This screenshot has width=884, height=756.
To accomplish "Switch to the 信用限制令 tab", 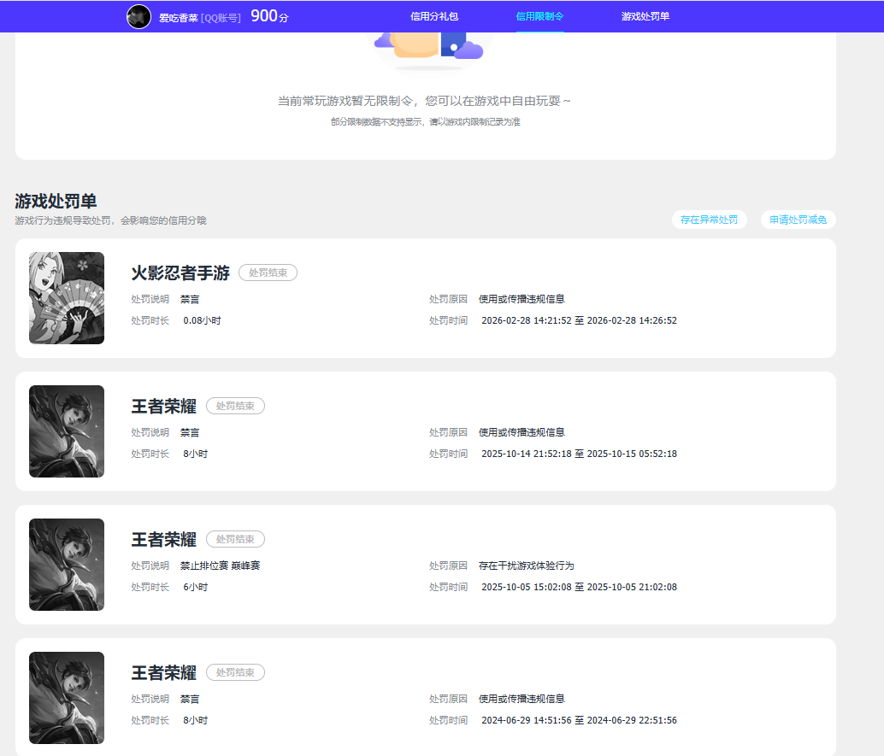I will (x=539, y=16).
